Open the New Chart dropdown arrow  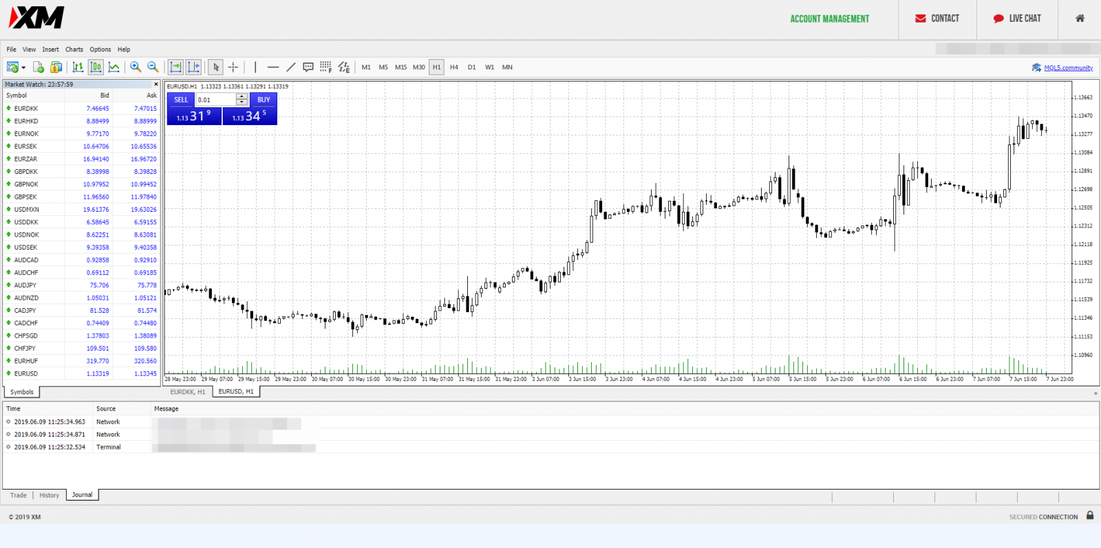[x=23, y=67]
